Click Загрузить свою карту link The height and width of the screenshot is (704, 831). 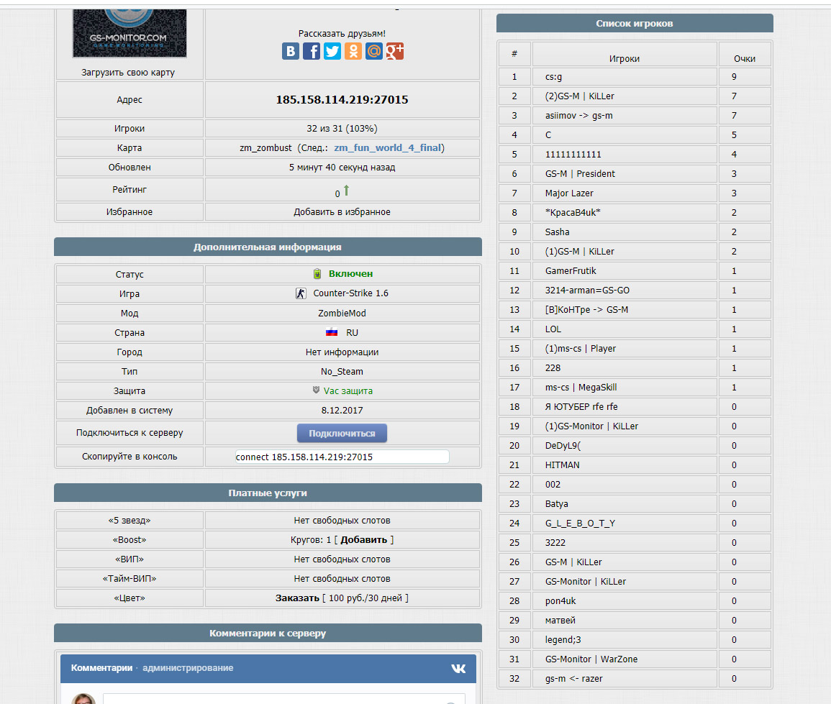click(128, 73)
